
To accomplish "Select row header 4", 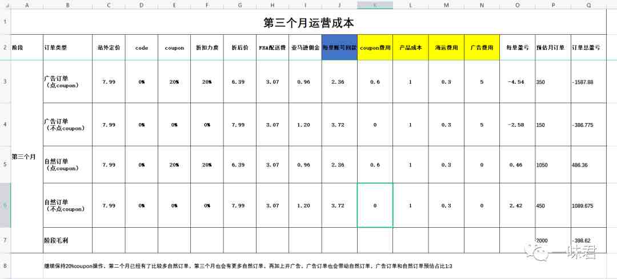I will tap(5, 124).
